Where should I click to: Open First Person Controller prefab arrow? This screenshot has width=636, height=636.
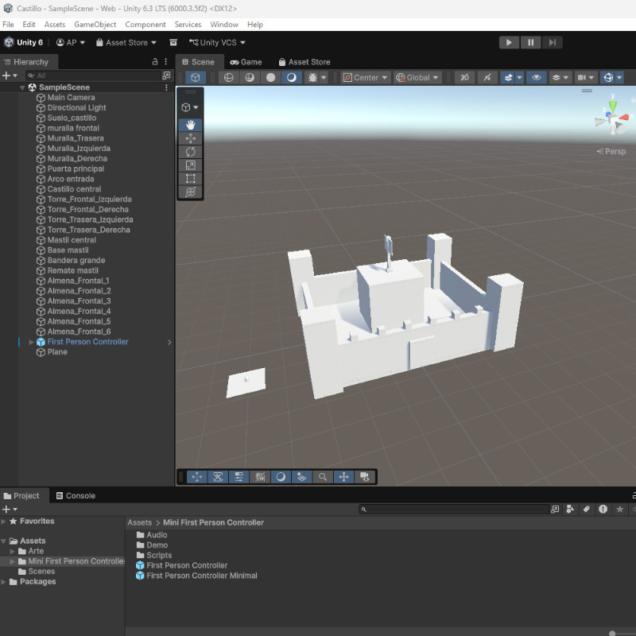pyautogui.click(x=169, y=342)
